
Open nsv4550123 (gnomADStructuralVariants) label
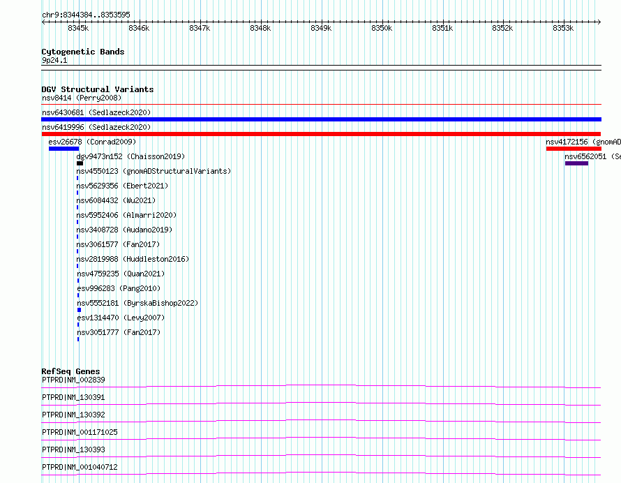154,171
